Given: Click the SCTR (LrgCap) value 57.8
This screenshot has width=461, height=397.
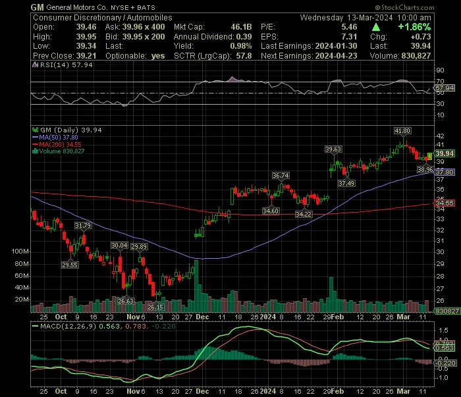Looking at the screenshot, I should point(244,56).
